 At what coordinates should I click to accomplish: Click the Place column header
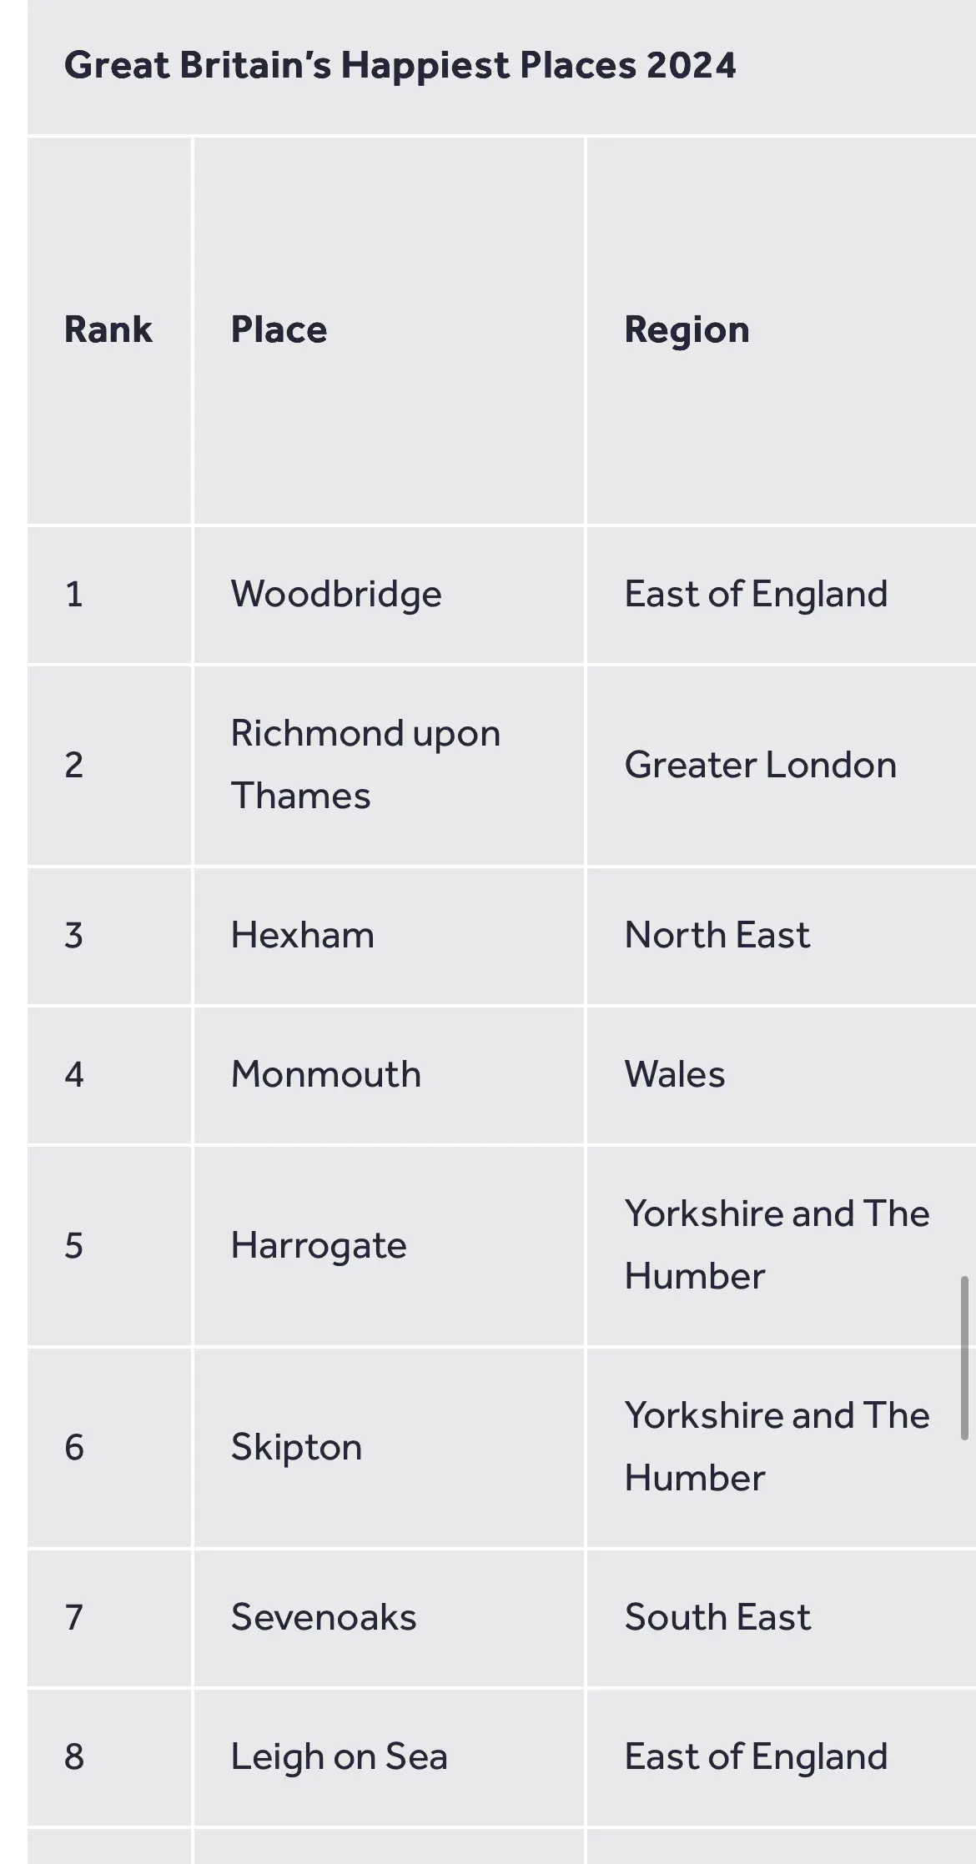pos(279,329)
